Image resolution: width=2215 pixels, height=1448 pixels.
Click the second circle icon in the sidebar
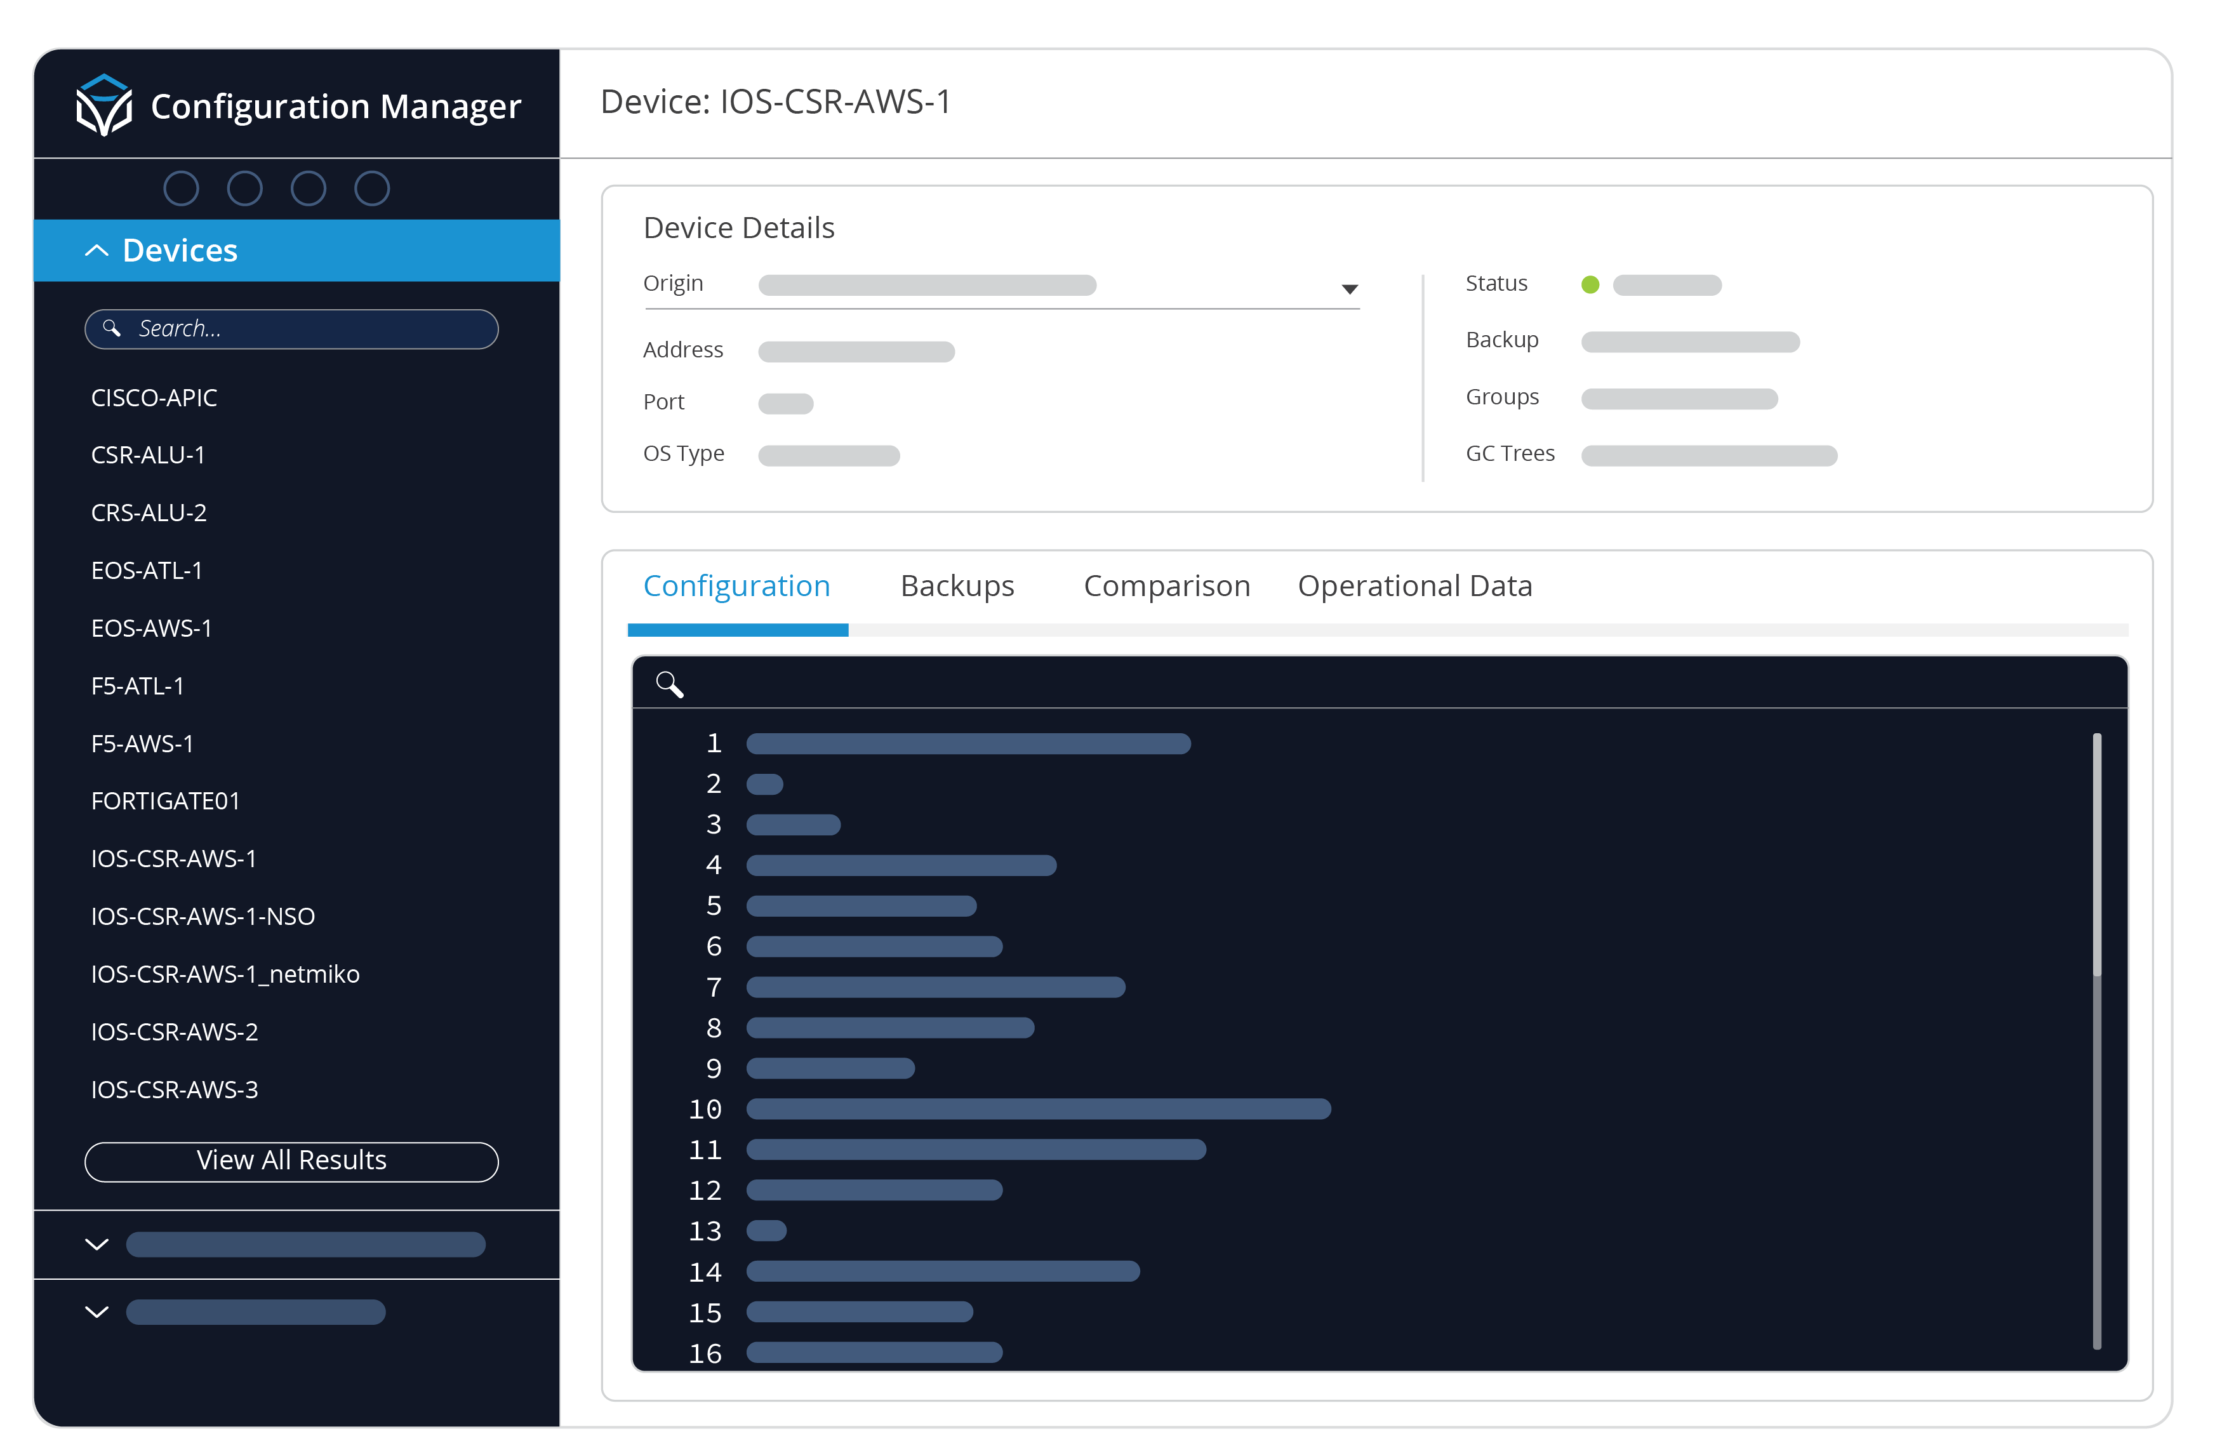coord(245,189)
